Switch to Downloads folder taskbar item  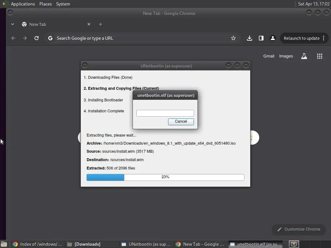92,244
